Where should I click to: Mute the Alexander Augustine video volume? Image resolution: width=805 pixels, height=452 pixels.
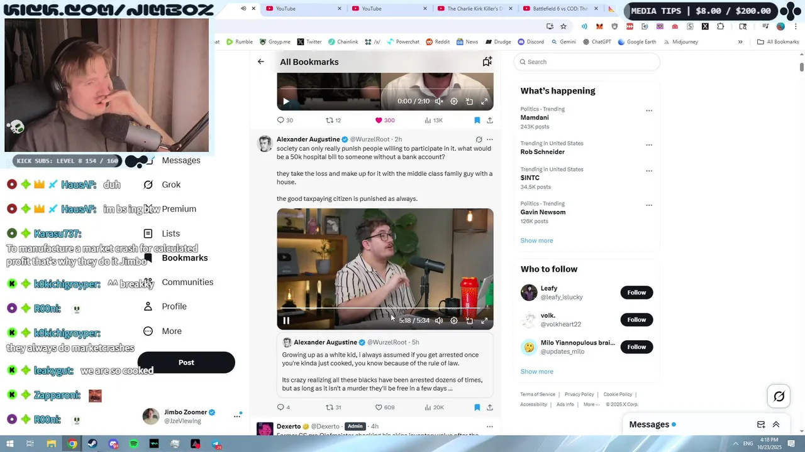tap(439, 320)
